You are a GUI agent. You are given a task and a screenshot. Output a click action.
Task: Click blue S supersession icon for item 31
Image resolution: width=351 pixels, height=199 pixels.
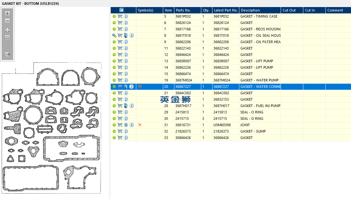point(126,125)
